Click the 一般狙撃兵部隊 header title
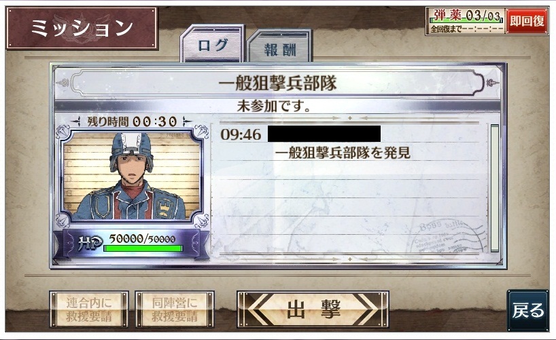 (277, 83)
